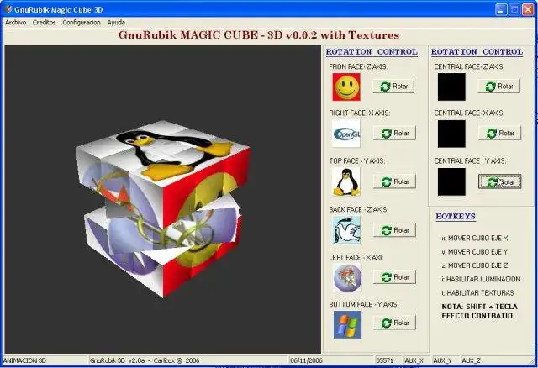Screen dimensions: 538x368
Task: Click the HOTKEYS heading
Action: (456, 217)
